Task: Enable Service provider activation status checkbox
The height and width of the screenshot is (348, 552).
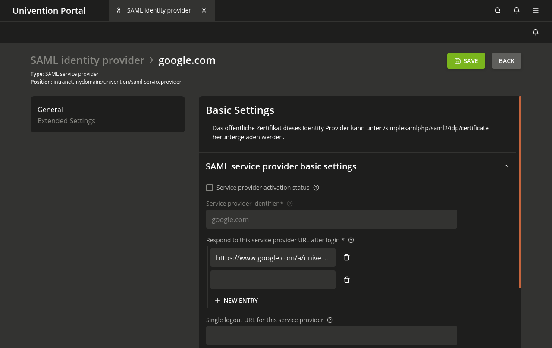Action: 210,188
